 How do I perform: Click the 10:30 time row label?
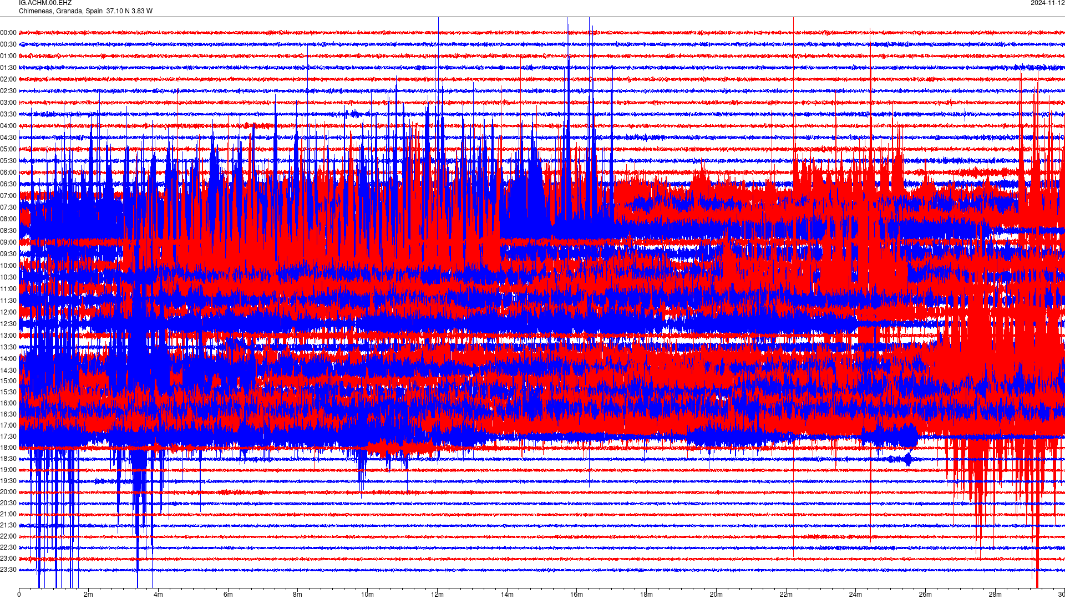click(x=8, y=277)
